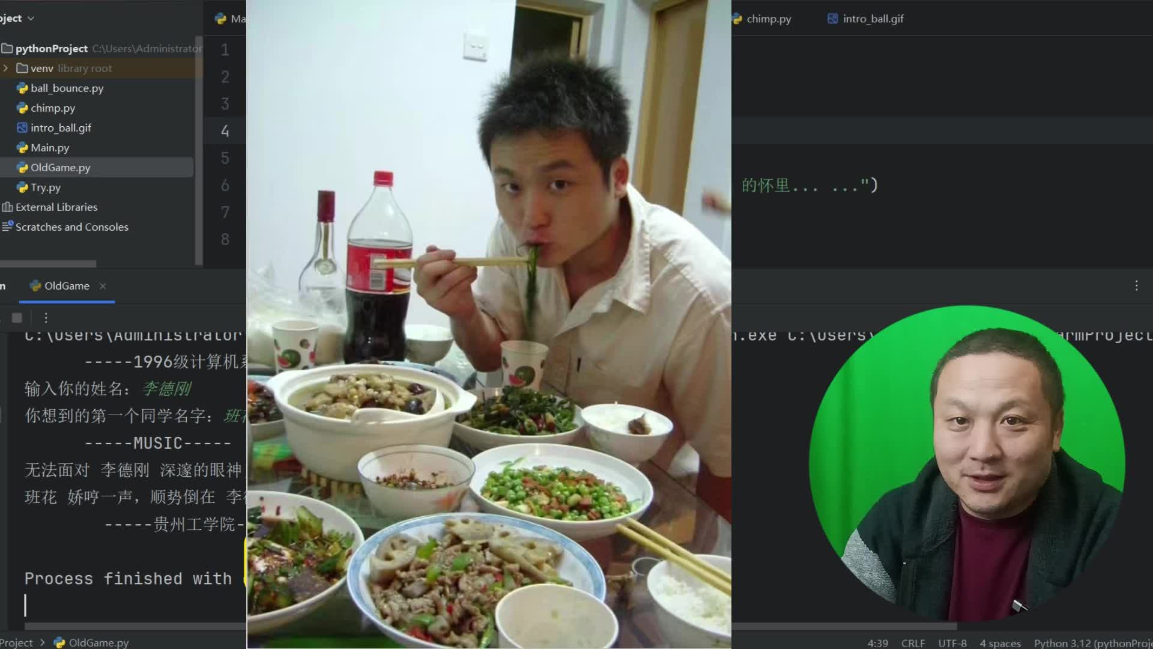Expand venv library root folder
1153x649 pixels.
[7, 68]
